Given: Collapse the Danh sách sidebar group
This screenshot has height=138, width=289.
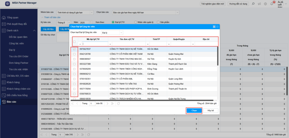Looking at the screenshot, I should click(x=34, y=30).
